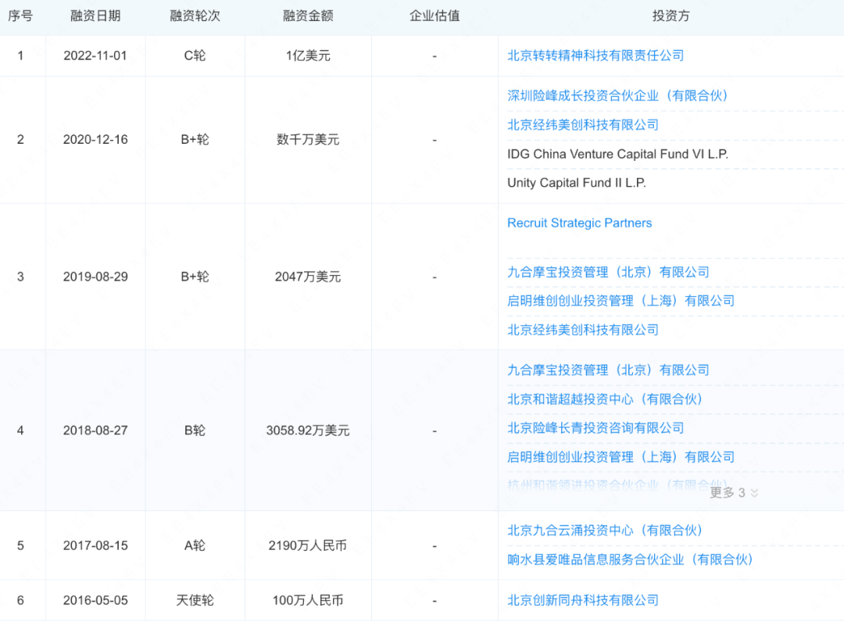This screenshot has width=844, height=622.
Task: Open 北京转转精神科技有限责任公司 investor link
Action: point(595,55)
